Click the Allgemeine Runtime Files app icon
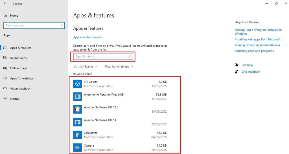The width and height of the screenshot is (289, 154). pyautogui.click(x=78, y=97)
